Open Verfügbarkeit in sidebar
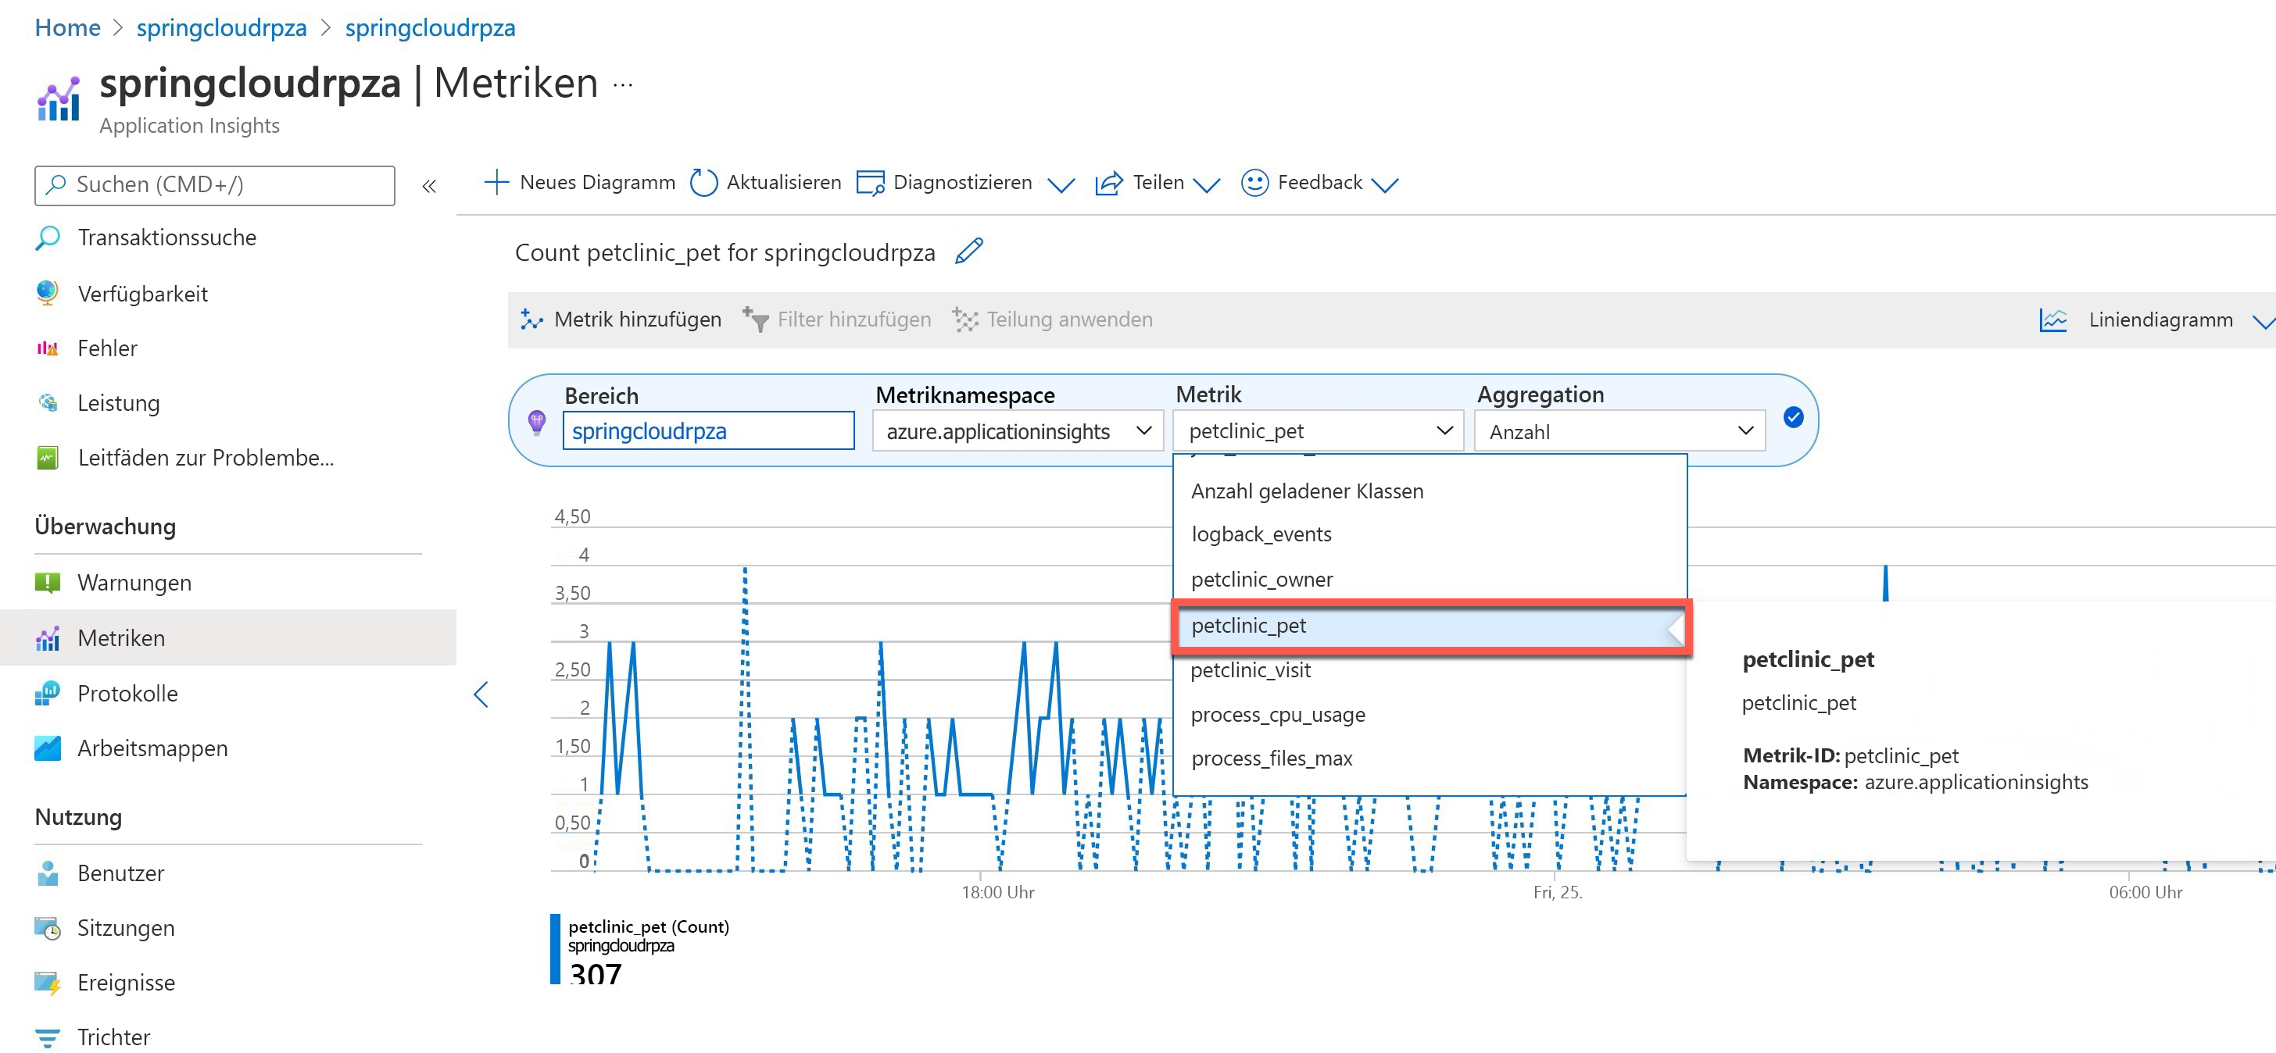This screenshot has height=1053, width=2276. click(142, 294)
